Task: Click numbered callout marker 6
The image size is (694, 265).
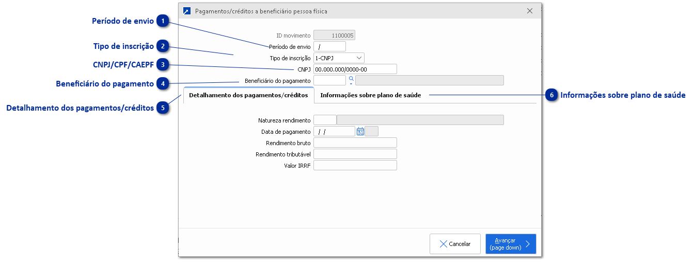Action: pos(553,95)
